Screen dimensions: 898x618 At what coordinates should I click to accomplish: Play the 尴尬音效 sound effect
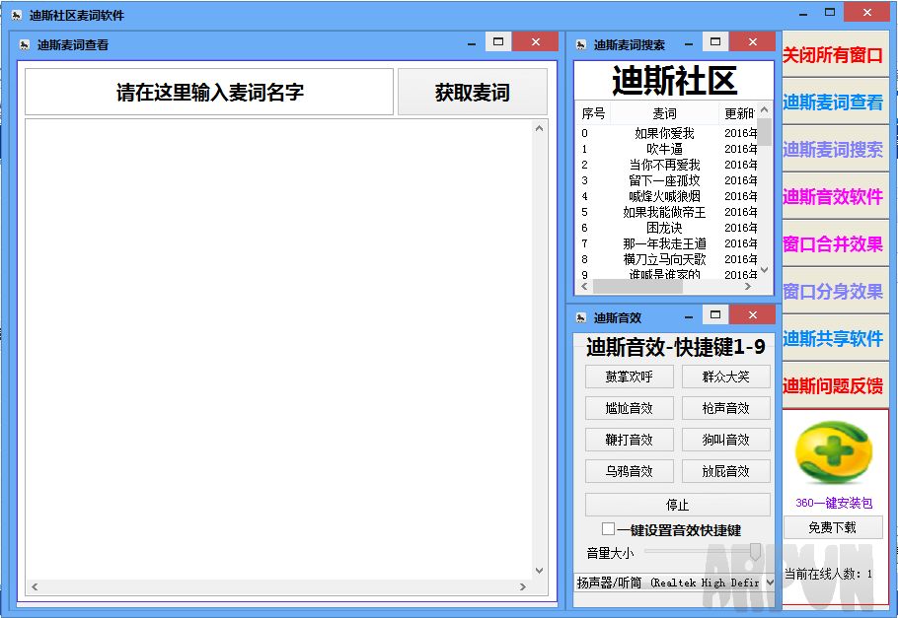(629, 408)
